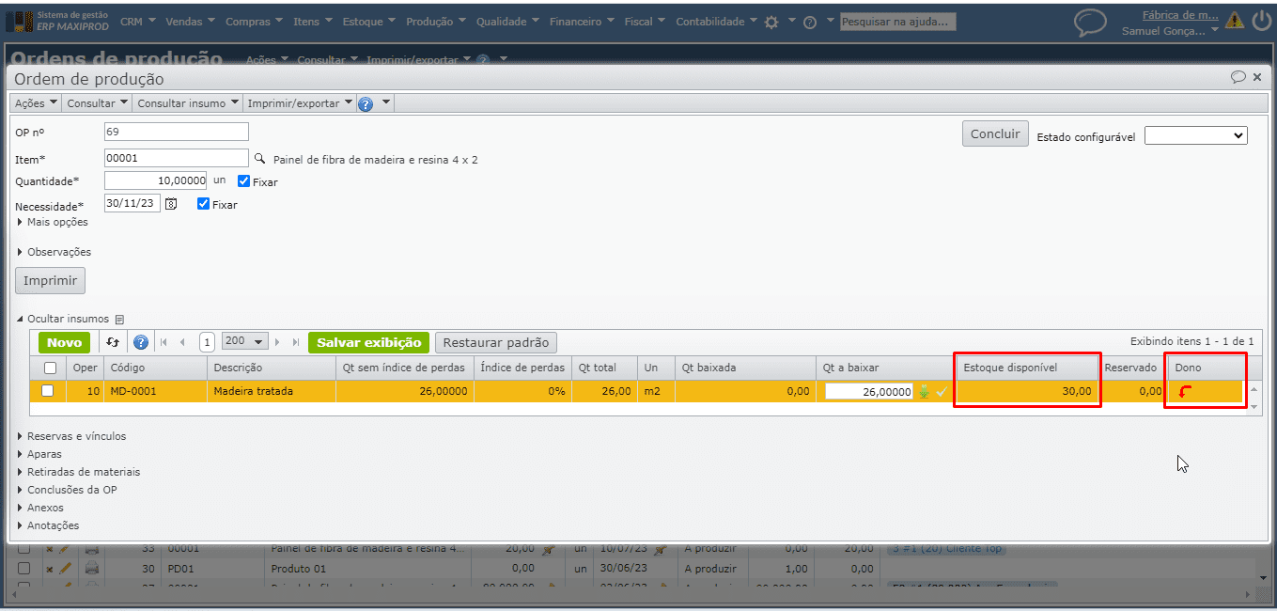Click the Imprimir button
1277x611 pixels.
tap(51, 280)
